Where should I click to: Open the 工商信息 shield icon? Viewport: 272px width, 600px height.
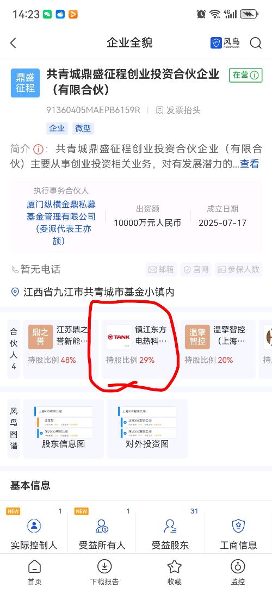coord(238,526)
